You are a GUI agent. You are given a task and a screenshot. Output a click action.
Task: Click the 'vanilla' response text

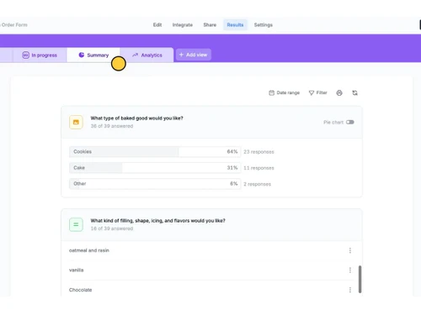(76, 270)
